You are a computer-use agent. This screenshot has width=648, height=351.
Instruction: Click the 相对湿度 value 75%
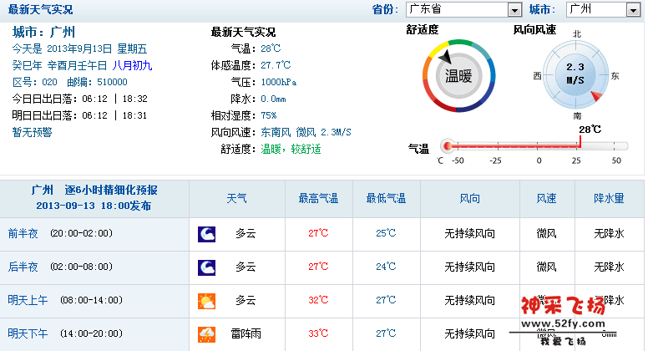(269, 115)
